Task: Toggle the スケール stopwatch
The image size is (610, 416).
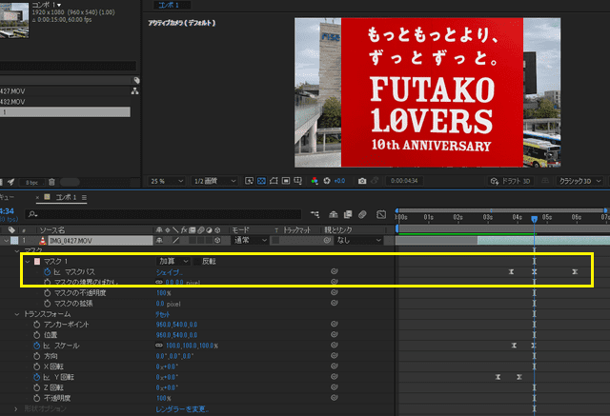Action: [36, 346]
